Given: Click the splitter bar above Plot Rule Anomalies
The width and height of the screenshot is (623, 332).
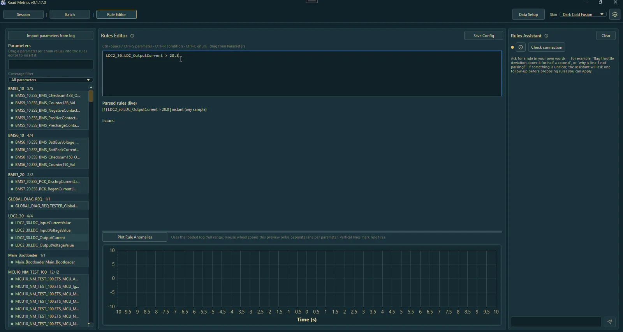Looking at the screenshot, I should point(302,231).
